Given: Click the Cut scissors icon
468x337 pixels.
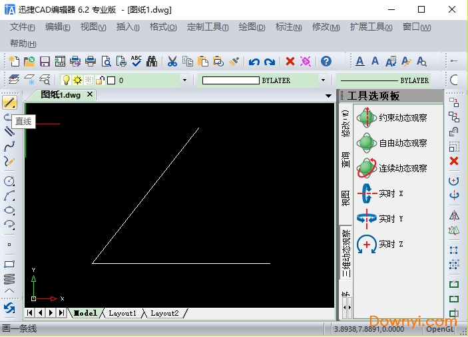Looking at the screenshot, I should tap(172, 61).
